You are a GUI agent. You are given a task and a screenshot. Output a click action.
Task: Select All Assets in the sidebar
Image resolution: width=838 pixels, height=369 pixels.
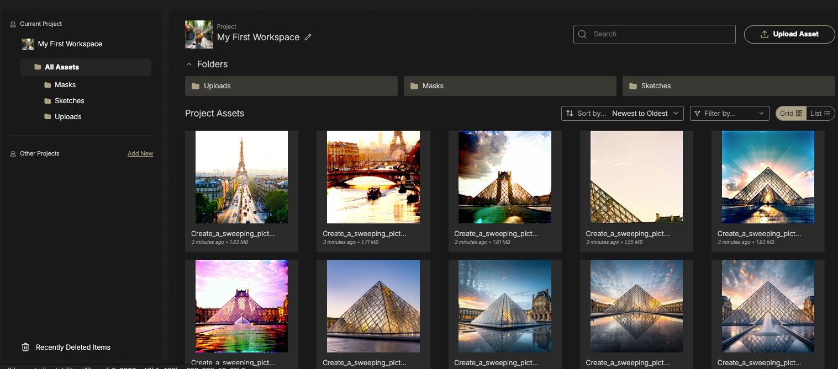point(86,67)
